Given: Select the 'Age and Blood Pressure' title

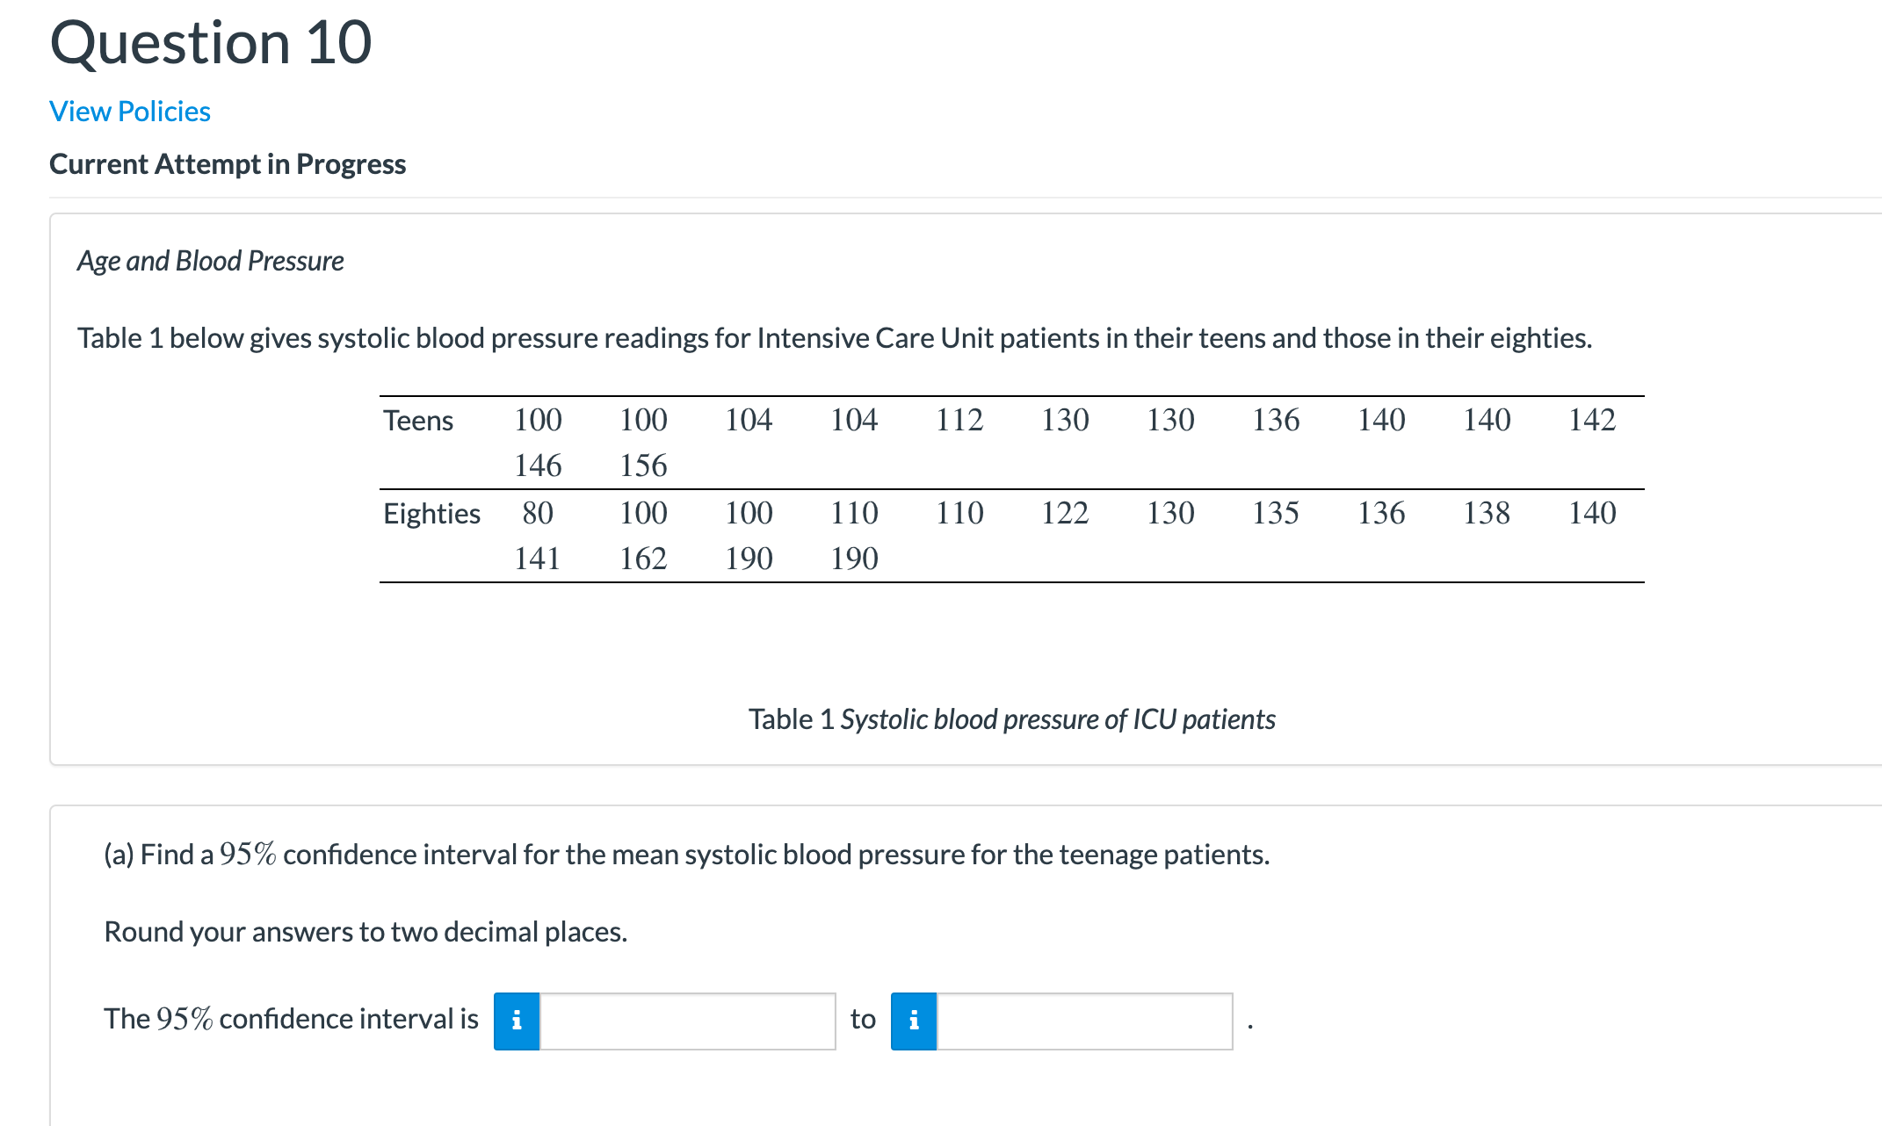Looking at the screenshot, I should click(211, 261).
